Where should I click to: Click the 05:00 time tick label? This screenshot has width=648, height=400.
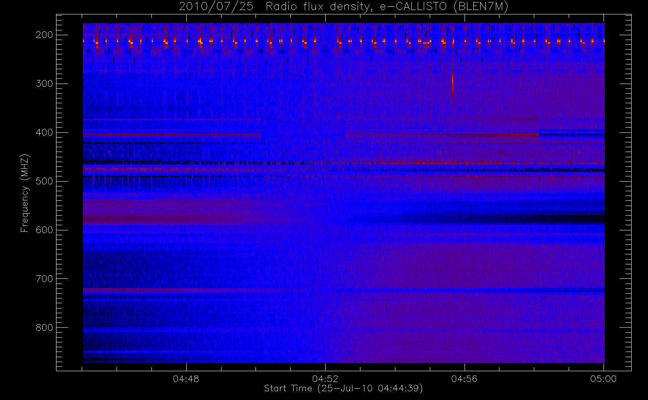tap(604, 379)
